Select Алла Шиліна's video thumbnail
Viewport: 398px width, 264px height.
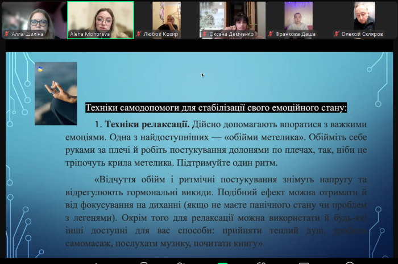(x=34, y=17)
